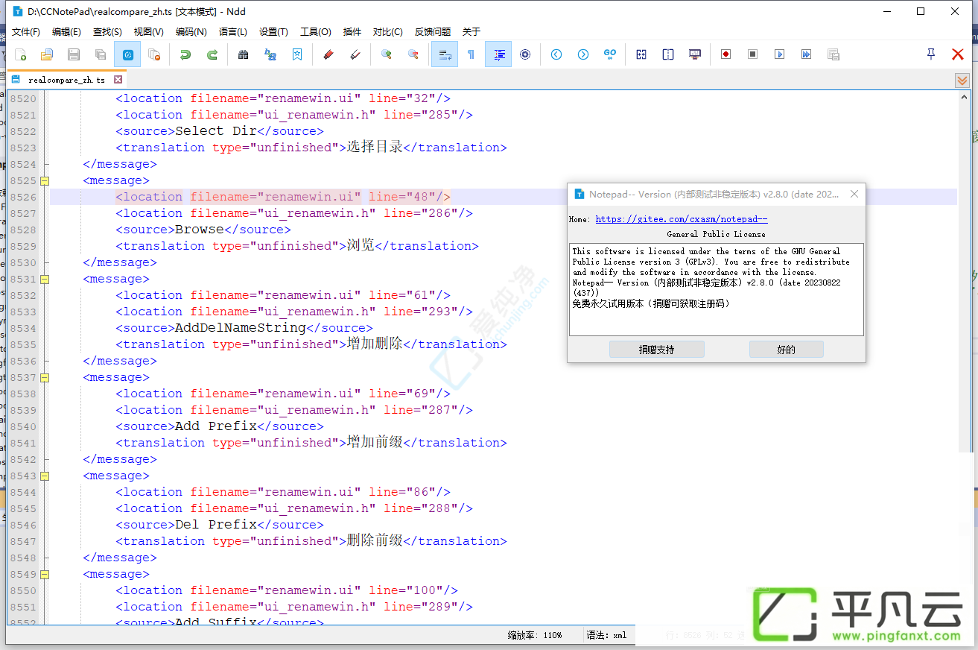Click the highlighted blue auto-timer save icon
Image resolution: width=978 pixels, height=650 pixels.
[x=127, y=54]
